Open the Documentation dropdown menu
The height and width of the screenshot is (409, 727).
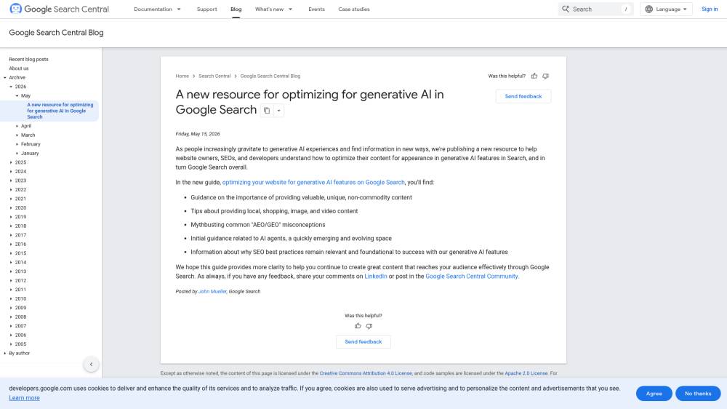tap(157, 9)
